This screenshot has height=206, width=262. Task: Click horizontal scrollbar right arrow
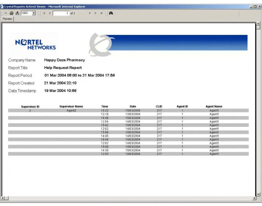(254, 198)
